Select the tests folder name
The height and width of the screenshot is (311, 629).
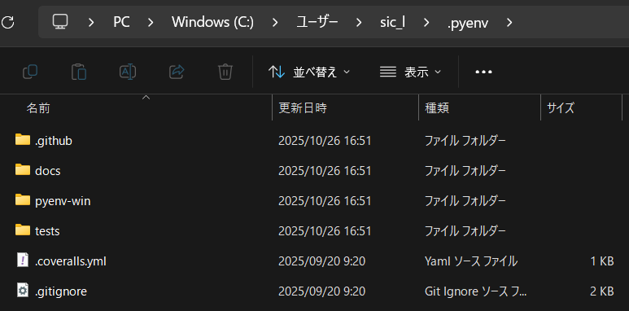(47, 231)
